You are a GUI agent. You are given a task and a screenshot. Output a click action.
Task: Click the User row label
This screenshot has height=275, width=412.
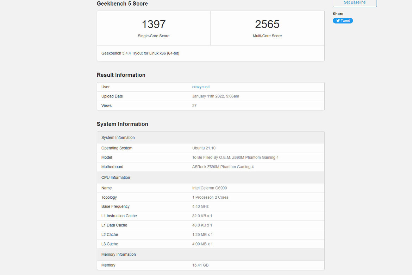click(x=105, y=87)
